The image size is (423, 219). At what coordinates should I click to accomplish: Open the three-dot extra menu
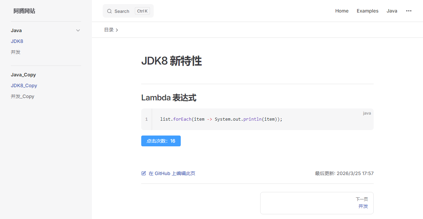click(x=408, y=11)
